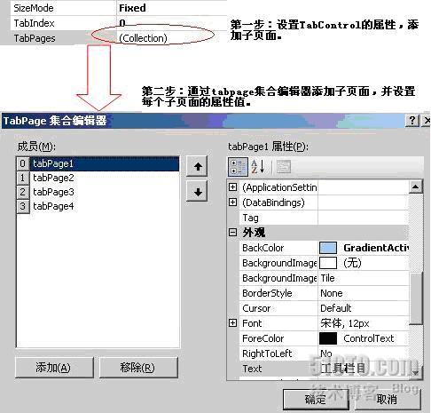The width and height of the screenshot is (431, 413).
Task: Expand the Font property
Action: [233, 323]
